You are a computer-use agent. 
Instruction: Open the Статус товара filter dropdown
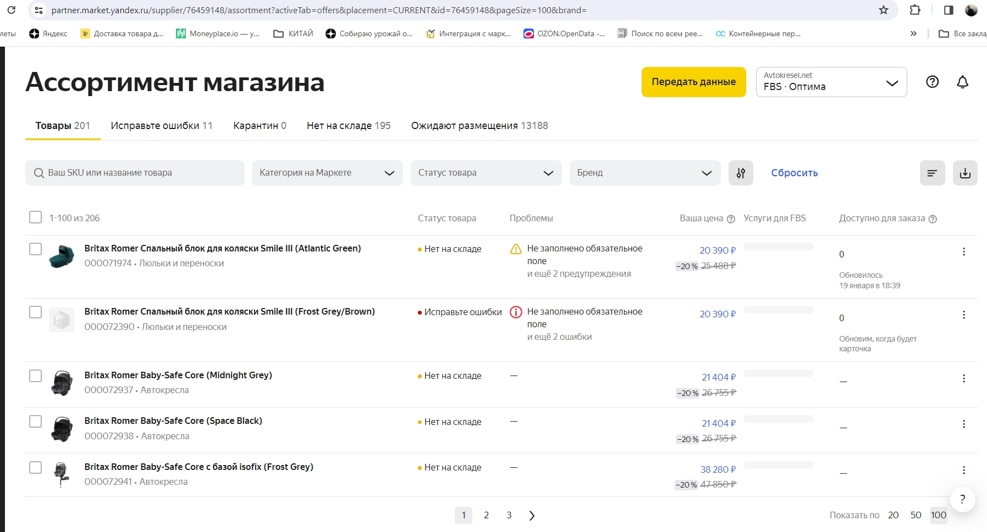486,173
